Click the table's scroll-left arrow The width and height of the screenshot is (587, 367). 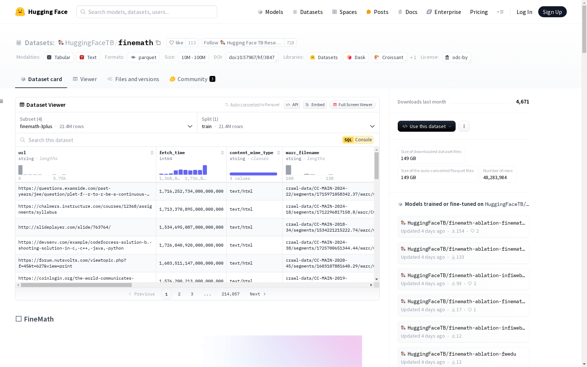tap(18, 285)
